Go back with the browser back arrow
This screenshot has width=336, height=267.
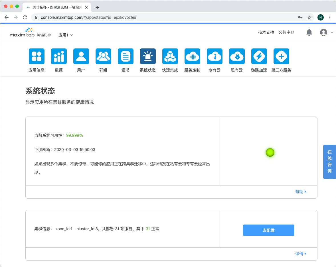[x=7, y=17]
